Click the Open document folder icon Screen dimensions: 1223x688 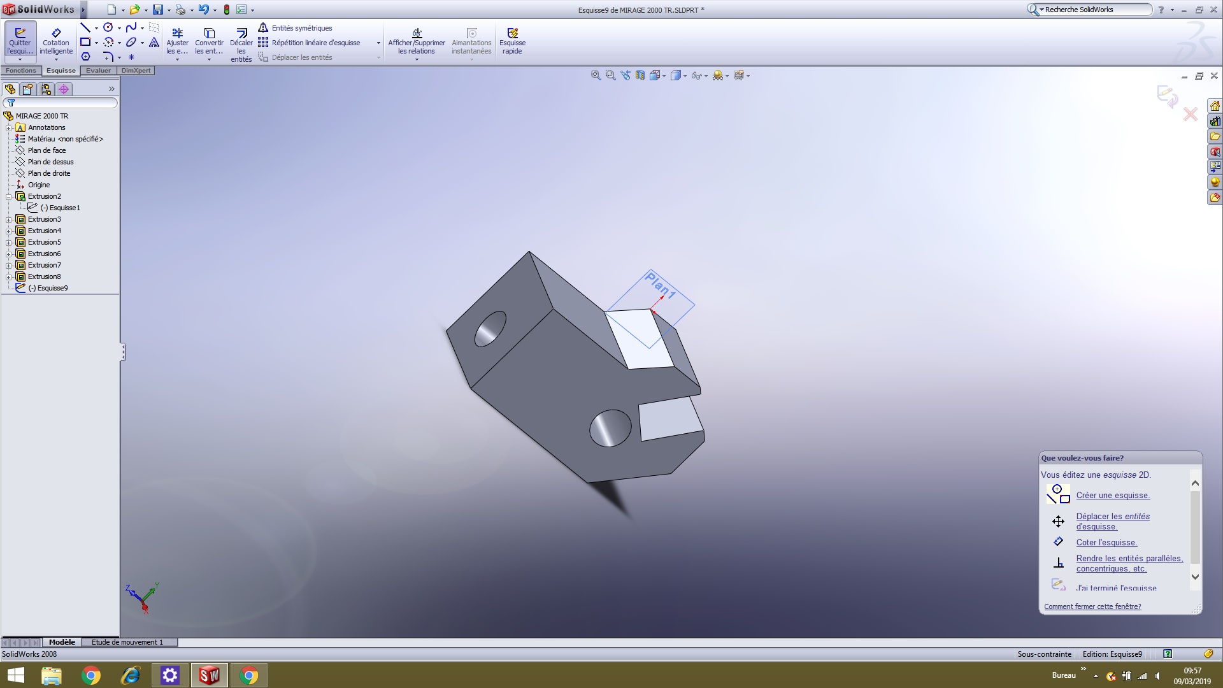pyautogui.click(x=134, y=10)
